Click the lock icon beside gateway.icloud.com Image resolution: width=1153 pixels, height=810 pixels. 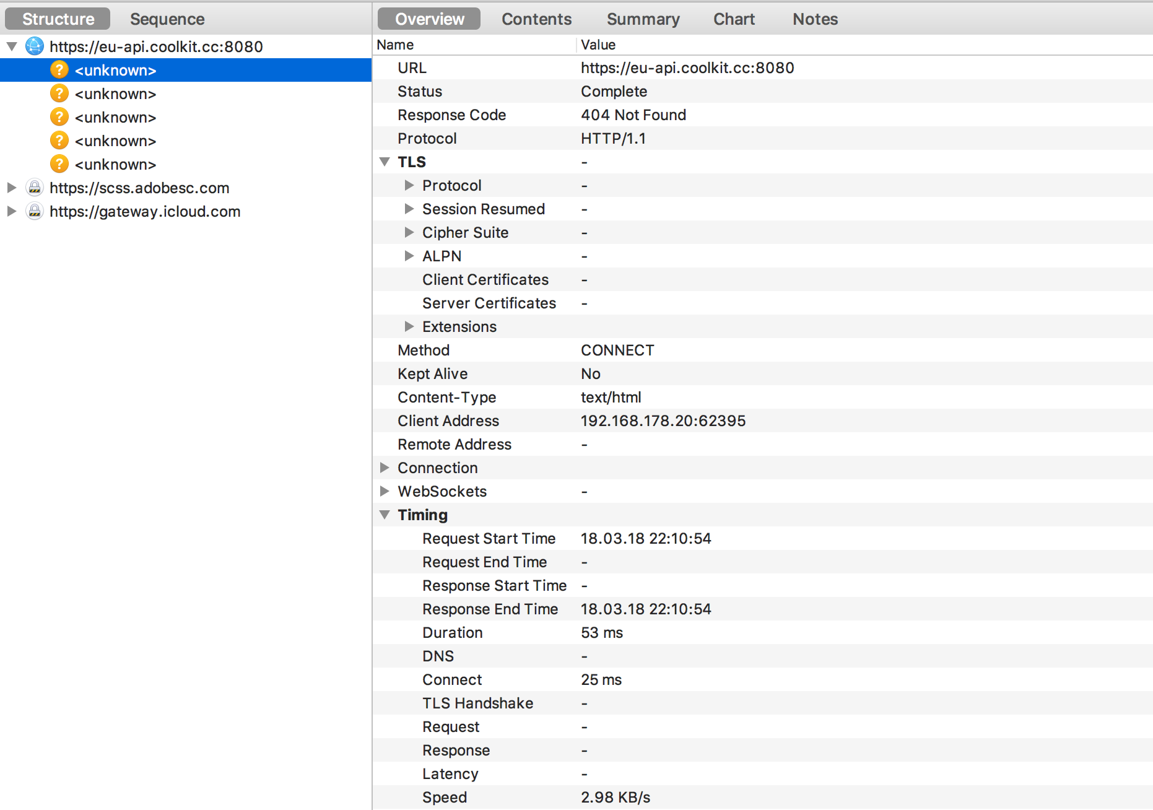coord(35,211)
